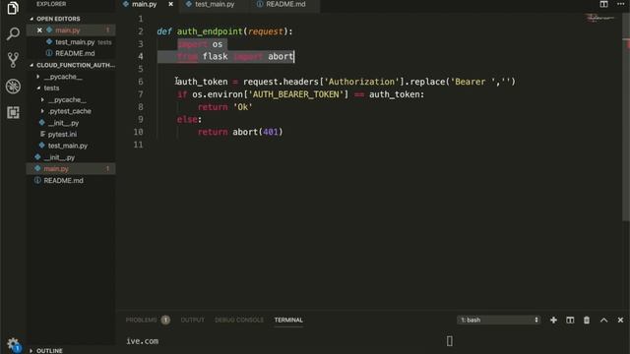Close main.py in Open Editors list
The image size is (630, 354).
[x=39, y=30]
